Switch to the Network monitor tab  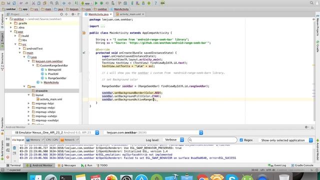pyautogui.click(x=69, y=140)
